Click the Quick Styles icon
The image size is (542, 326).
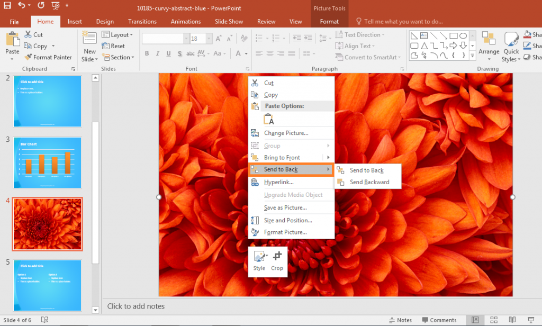coord(511,39)
